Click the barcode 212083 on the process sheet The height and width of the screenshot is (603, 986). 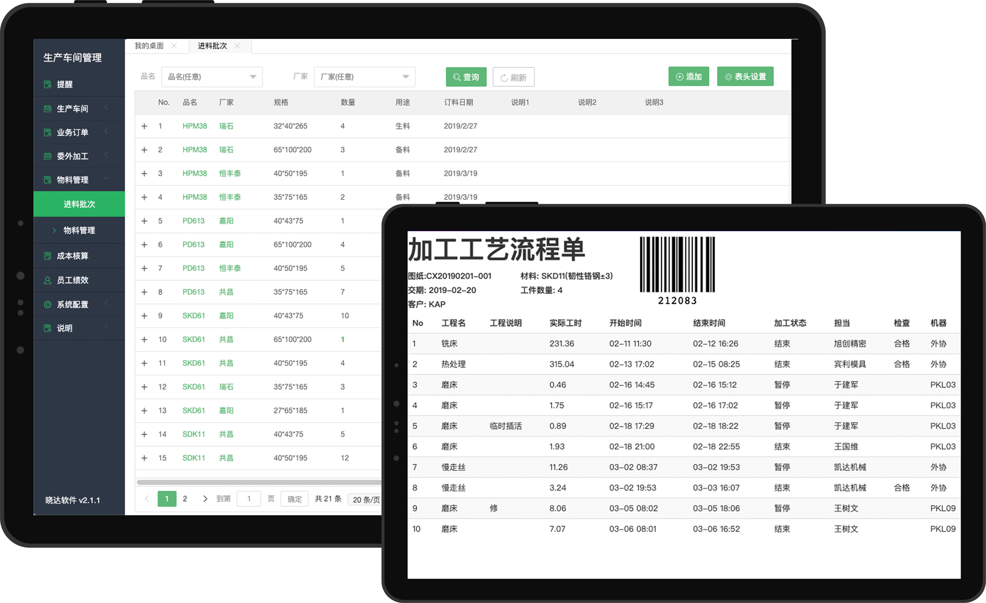(677, 271)
